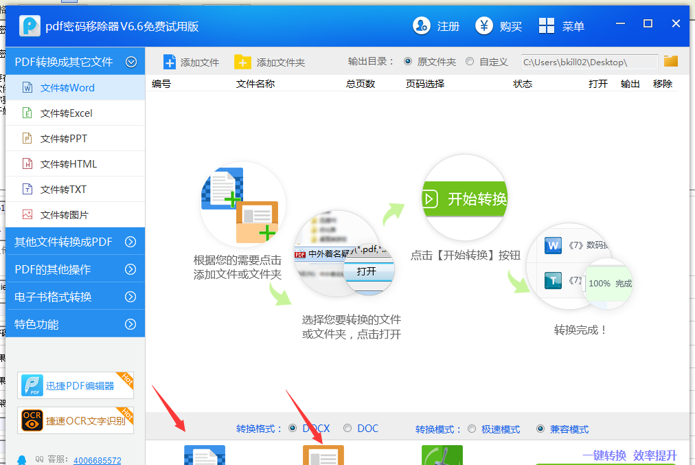Click the HTML file icon in sidebar
Viewport: 695px width, 465px height.
(27, 164)
